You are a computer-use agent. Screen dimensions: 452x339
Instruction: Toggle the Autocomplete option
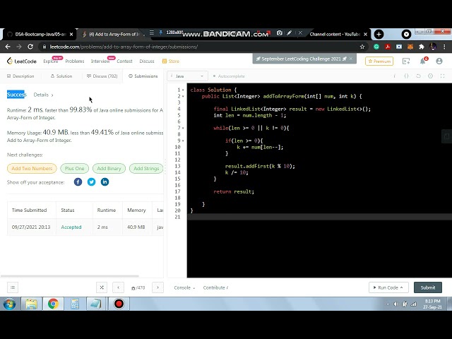229,76
